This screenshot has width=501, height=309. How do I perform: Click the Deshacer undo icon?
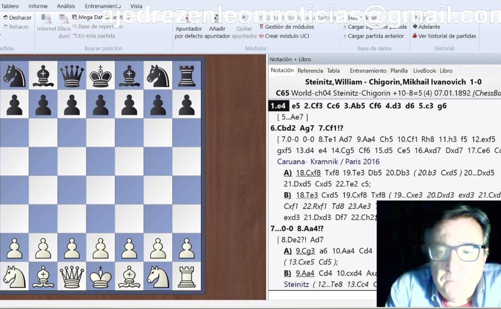pos(5,18)
